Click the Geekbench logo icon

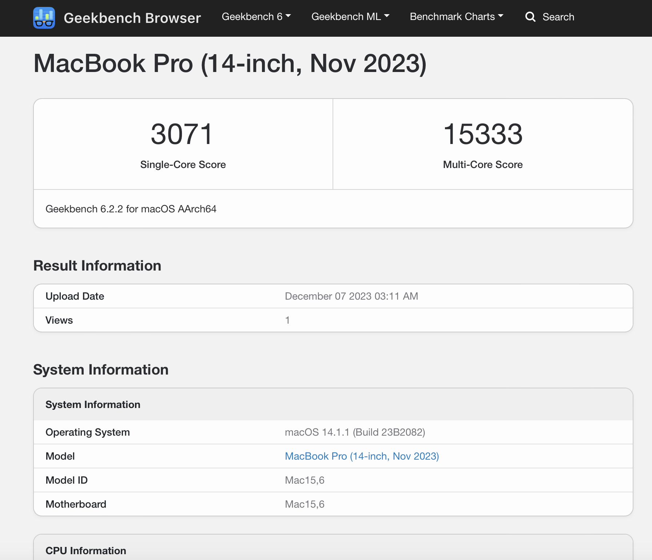pos(44,18)
